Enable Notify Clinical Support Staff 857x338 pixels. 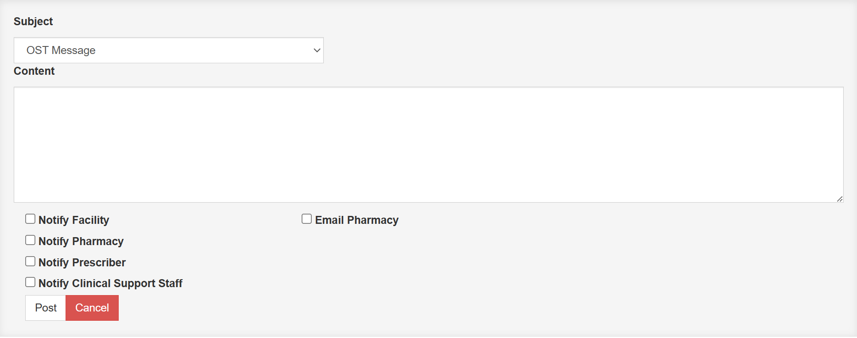coord(30,282)
